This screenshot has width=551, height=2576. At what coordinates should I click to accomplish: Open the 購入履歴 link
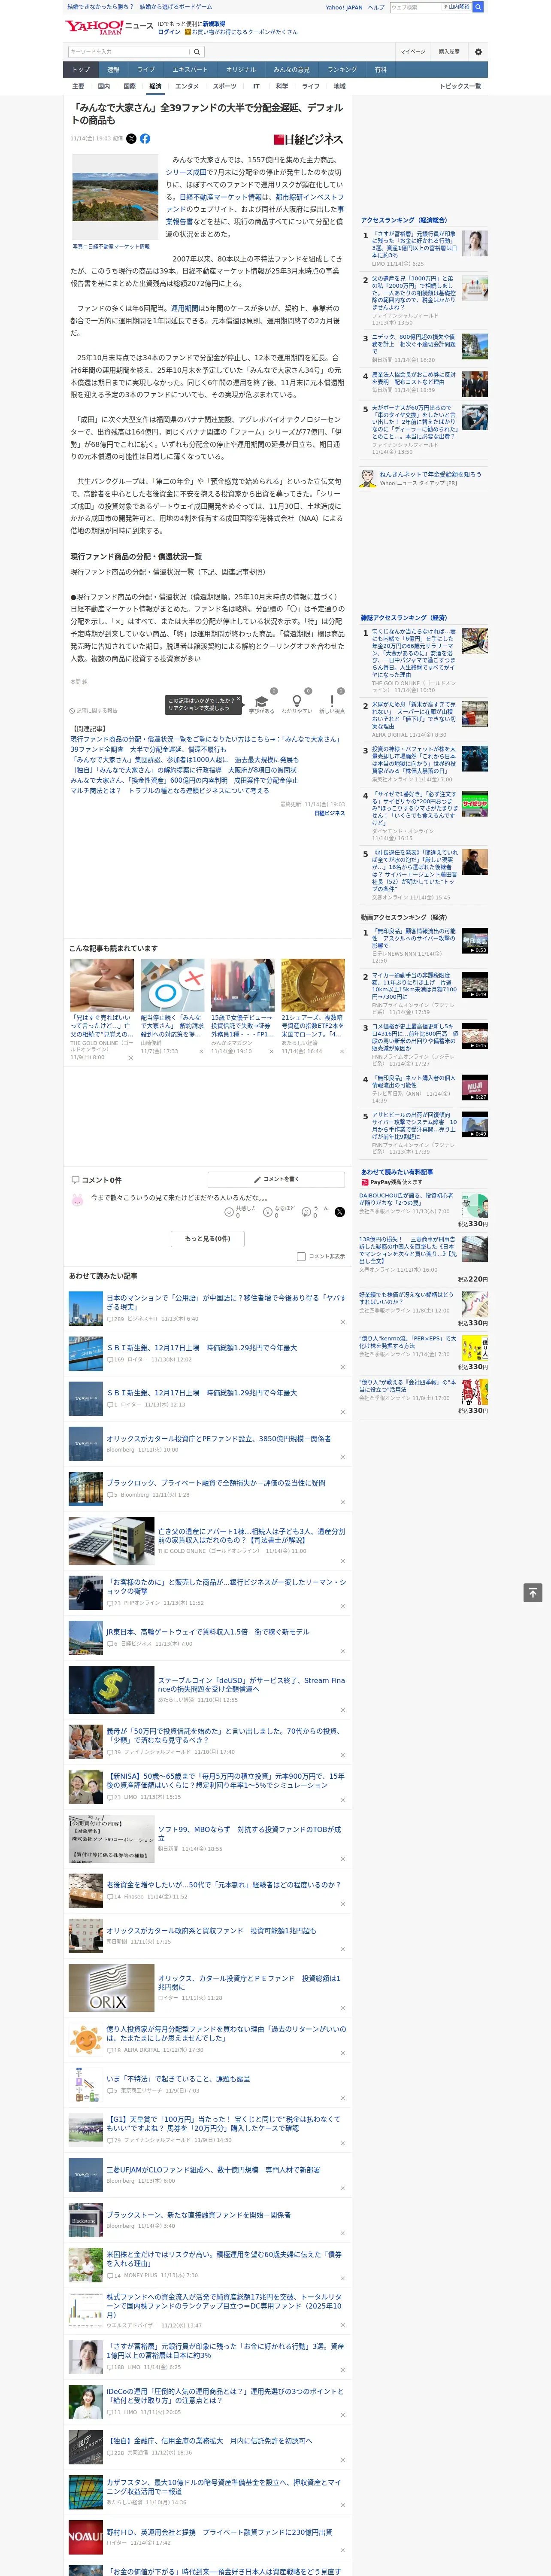tap(449, 52)
